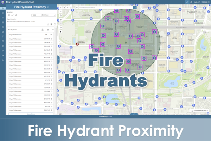Click the magnifier search button
The width and height of the screenshot is (211, 141).
(x=135, y=8)
